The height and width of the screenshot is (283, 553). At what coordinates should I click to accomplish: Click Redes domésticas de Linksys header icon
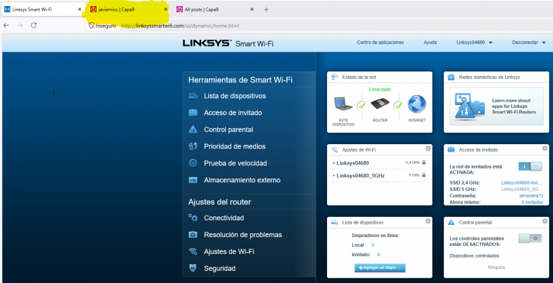pos(451,77)
